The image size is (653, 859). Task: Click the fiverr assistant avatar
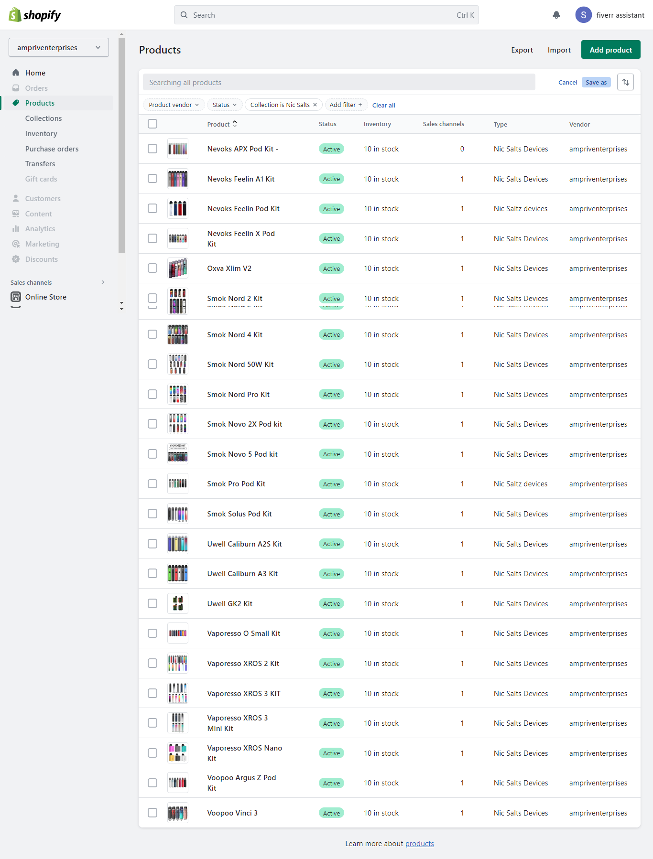click(x=583, y=15)
